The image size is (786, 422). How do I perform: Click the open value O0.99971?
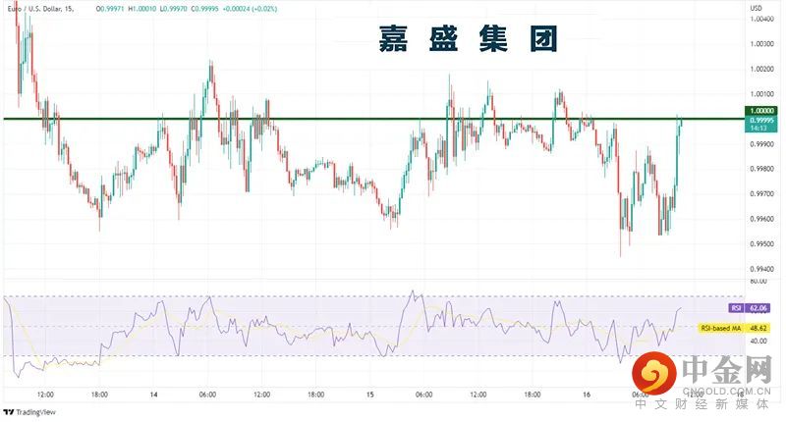[110, 9]
